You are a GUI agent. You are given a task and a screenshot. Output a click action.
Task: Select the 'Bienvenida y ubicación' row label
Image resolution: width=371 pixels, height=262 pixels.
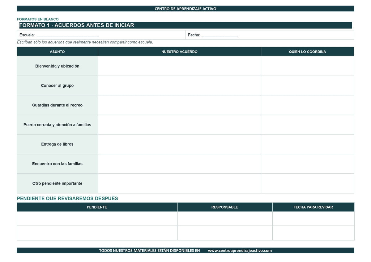pos(58,66)
